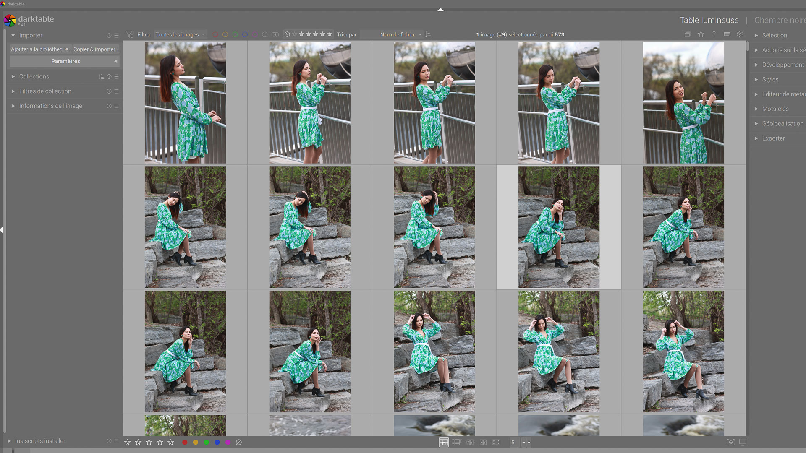Expand the Géolocalisation panel
806x453 pixels.
[x=756, y=124]
